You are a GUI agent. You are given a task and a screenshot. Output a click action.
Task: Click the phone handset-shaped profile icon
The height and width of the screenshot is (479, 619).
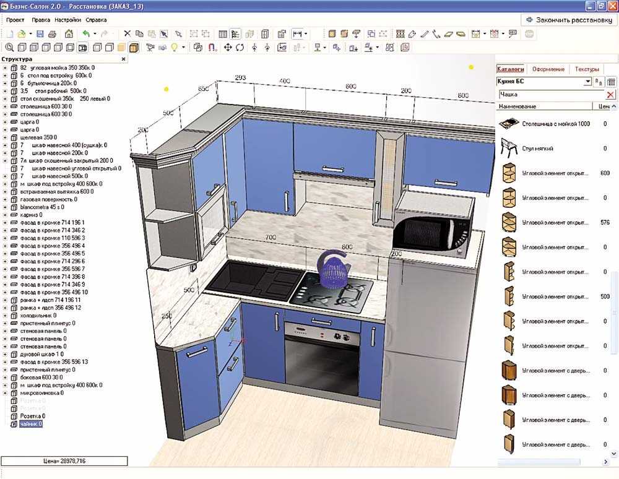point(436,34)
